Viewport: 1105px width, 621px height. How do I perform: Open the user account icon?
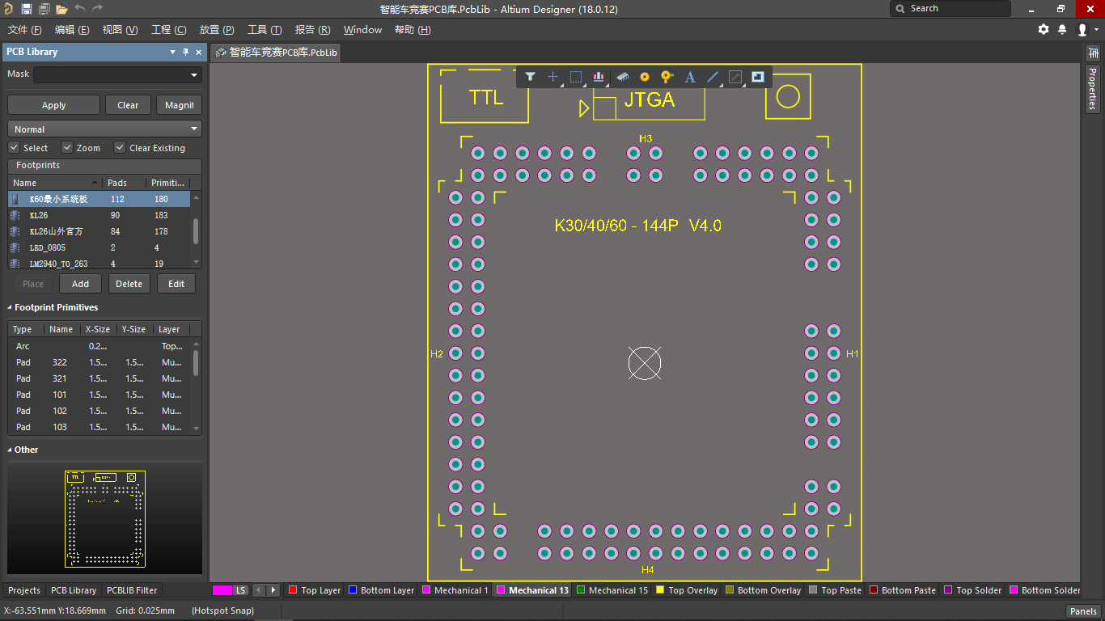point(1082,29)
